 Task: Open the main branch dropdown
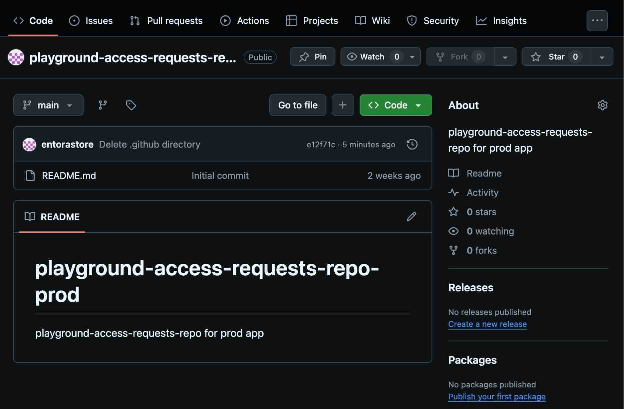coord(48,105)
